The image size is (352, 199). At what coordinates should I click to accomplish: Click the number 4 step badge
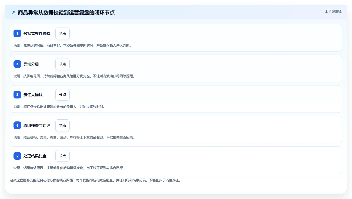click(17, 125)
